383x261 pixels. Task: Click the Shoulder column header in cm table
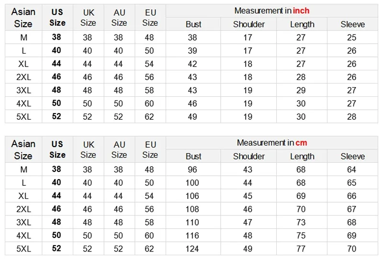click(248, 156)
